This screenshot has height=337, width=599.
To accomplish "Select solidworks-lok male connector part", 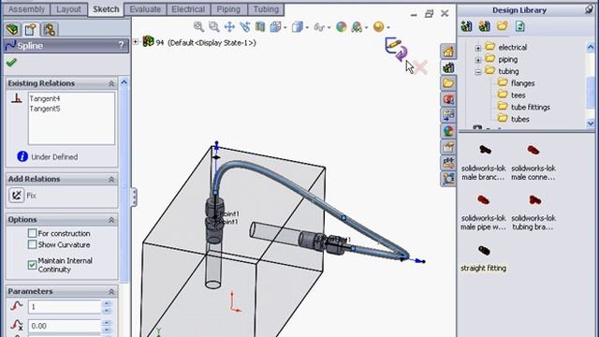I will (x=533, y=162).
